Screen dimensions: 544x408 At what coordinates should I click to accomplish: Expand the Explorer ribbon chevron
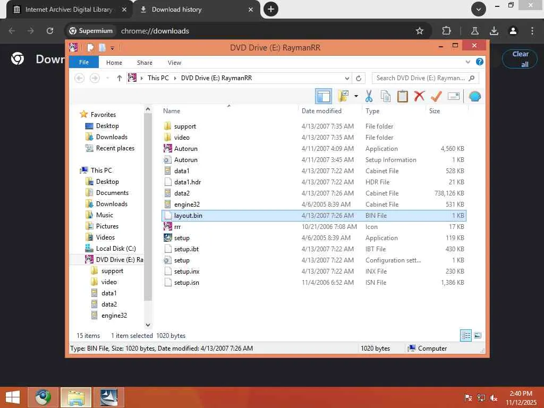[467, 62]
